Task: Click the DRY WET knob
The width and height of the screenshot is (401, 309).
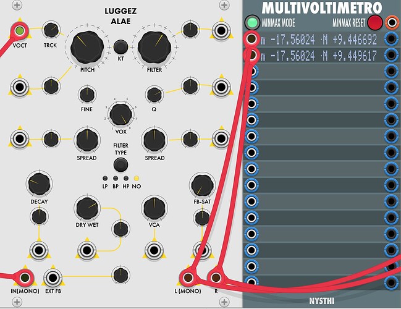Action: point(87,208)
